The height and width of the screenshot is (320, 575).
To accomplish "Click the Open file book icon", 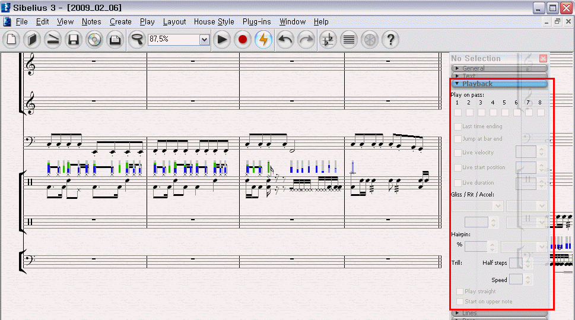I will pyautogui.click(x=33, y=40).
